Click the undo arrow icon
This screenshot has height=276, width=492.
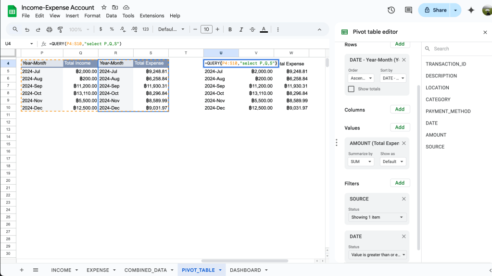point(27,29)
